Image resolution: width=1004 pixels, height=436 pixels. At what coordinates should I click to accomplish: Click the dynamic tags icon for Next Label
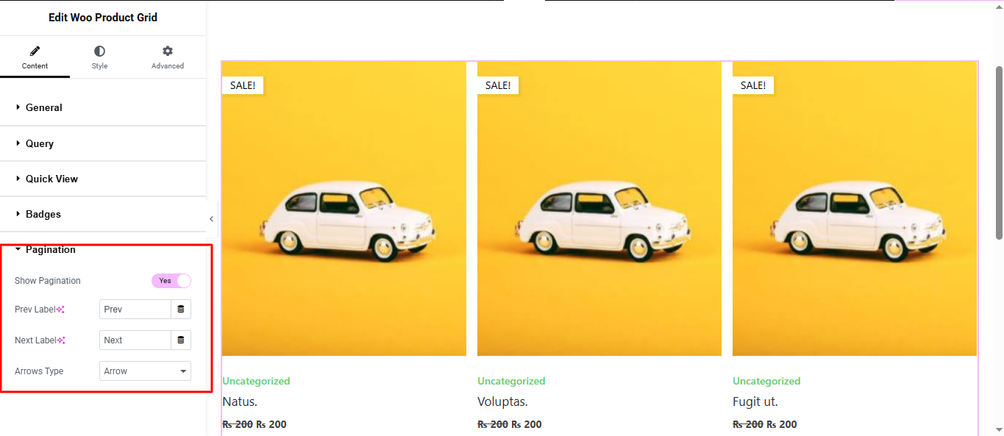[x=181, y=340]
